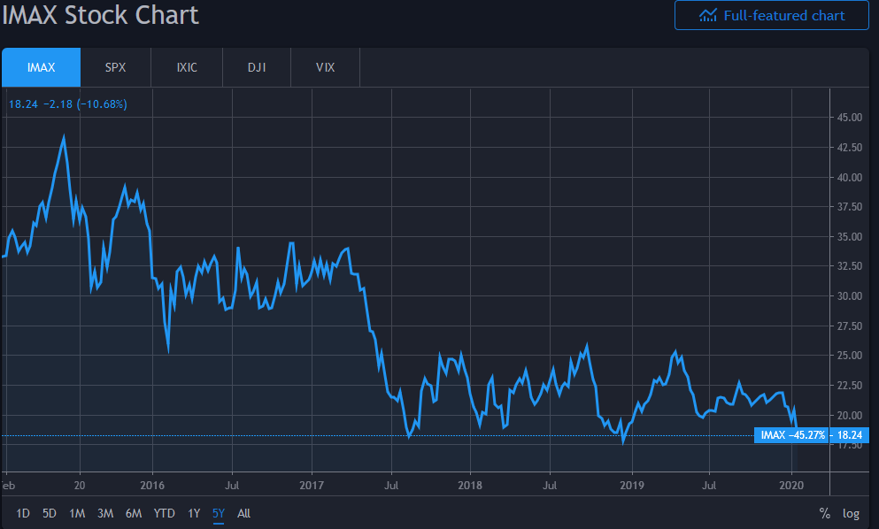Switch to the IXIC tab

186,67
